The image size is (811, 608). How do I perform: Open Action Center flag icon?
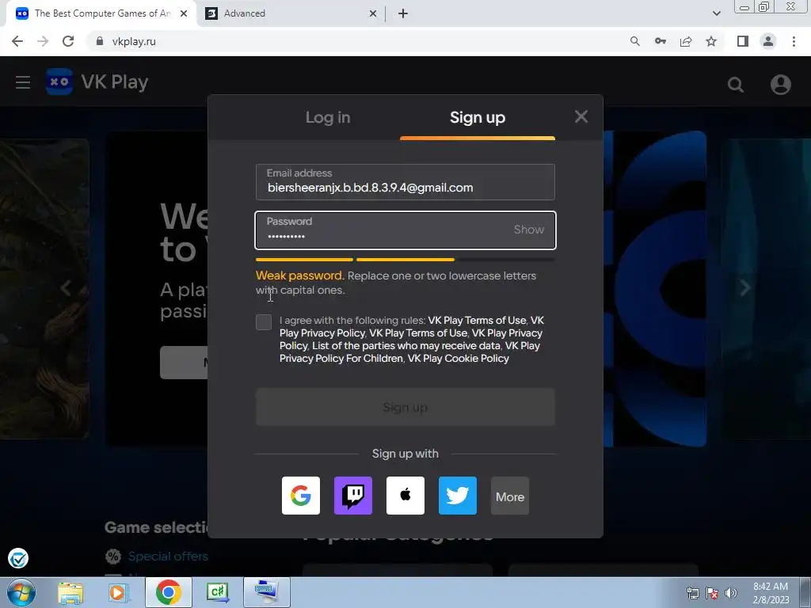pyautogui.click(x=712, y=593)
